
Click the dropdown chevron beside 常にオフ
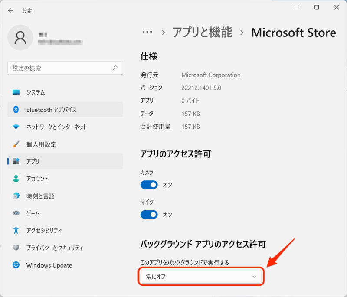tap(255, 277)
